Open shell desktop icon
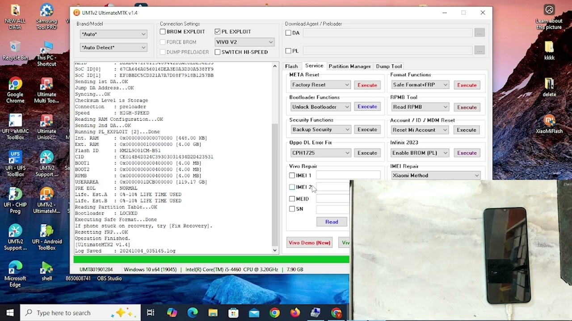The image size is (572, 321). [x=46, y=272]
